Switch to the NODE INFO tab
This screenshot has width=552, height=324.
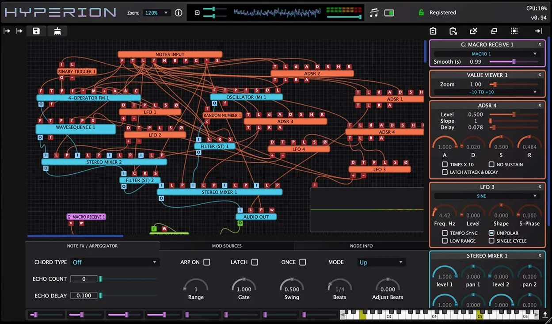point(361,246)
